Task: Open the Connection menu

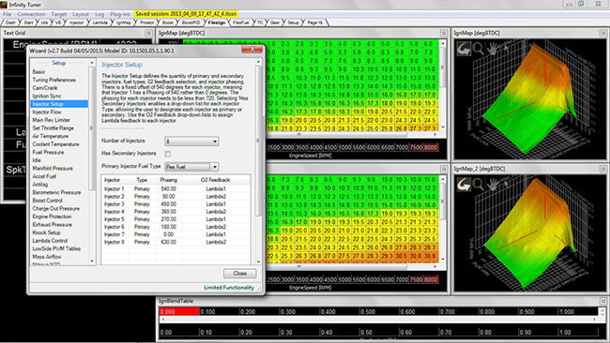Action: [31, 14]
